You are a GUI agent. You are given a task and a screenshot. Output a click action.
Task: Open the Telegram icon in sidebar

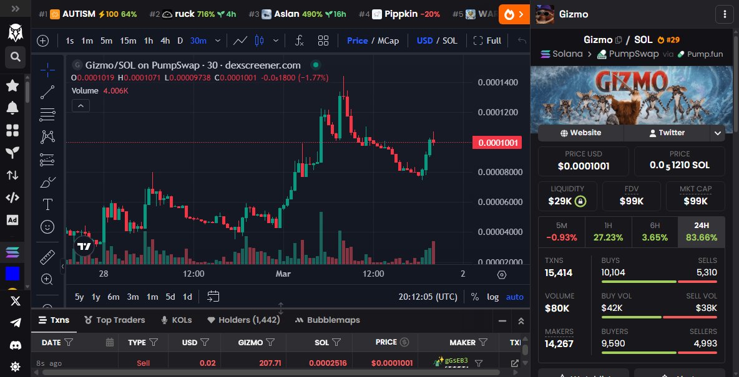[16, 323]
